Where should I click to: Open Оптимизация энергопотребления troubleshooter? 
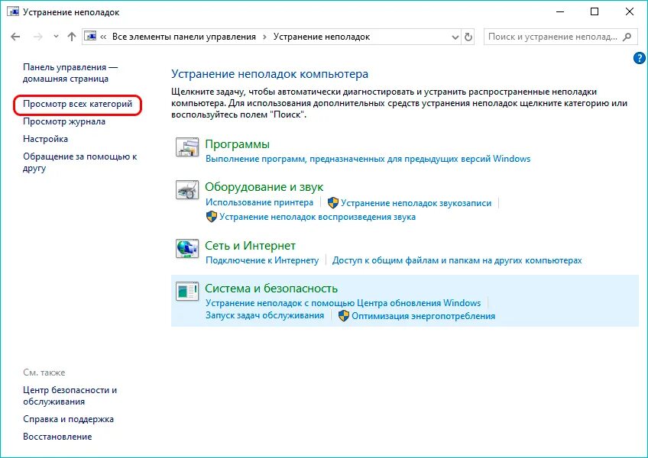pyautogui.click(x=423, y=316)
